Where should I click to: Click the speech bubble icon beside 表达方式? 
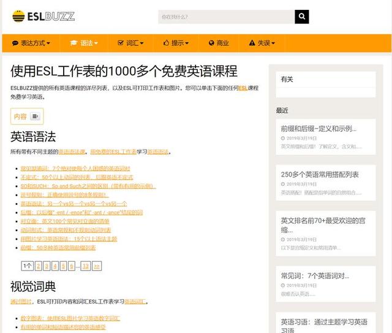[15, 43]
